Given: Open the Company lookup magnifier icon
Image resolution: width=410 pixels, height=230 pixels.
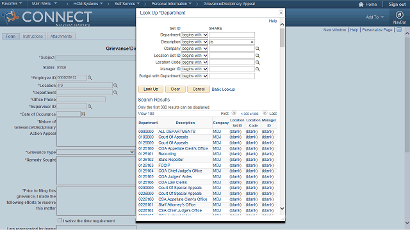Looking at the screenshot, I should 258,49.
